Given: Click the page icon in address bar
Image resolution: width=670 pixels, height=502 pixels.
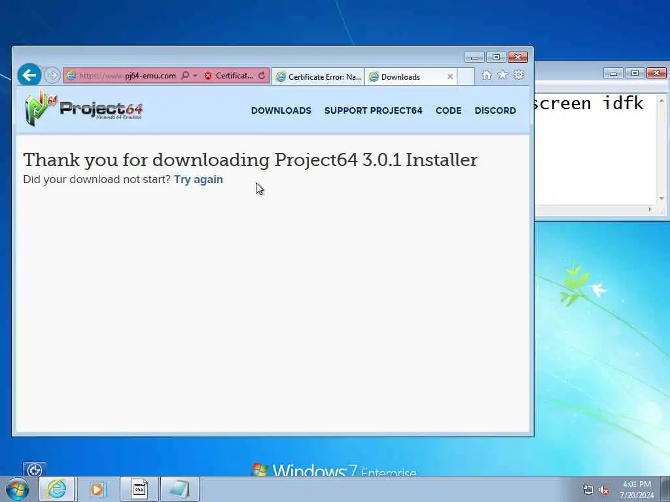Looking at the screenshot, I should click(x=71, y=76).
